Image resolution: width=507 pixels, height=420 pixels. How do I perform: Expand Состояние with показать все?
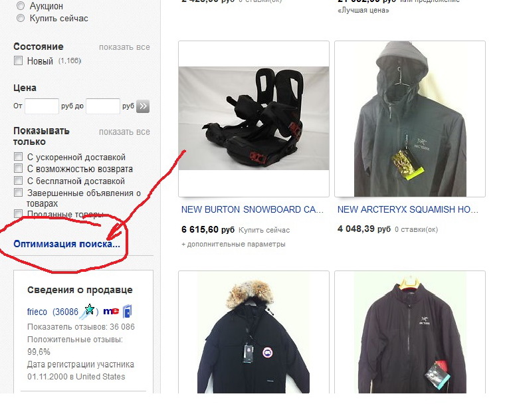(x=124, y=47)
